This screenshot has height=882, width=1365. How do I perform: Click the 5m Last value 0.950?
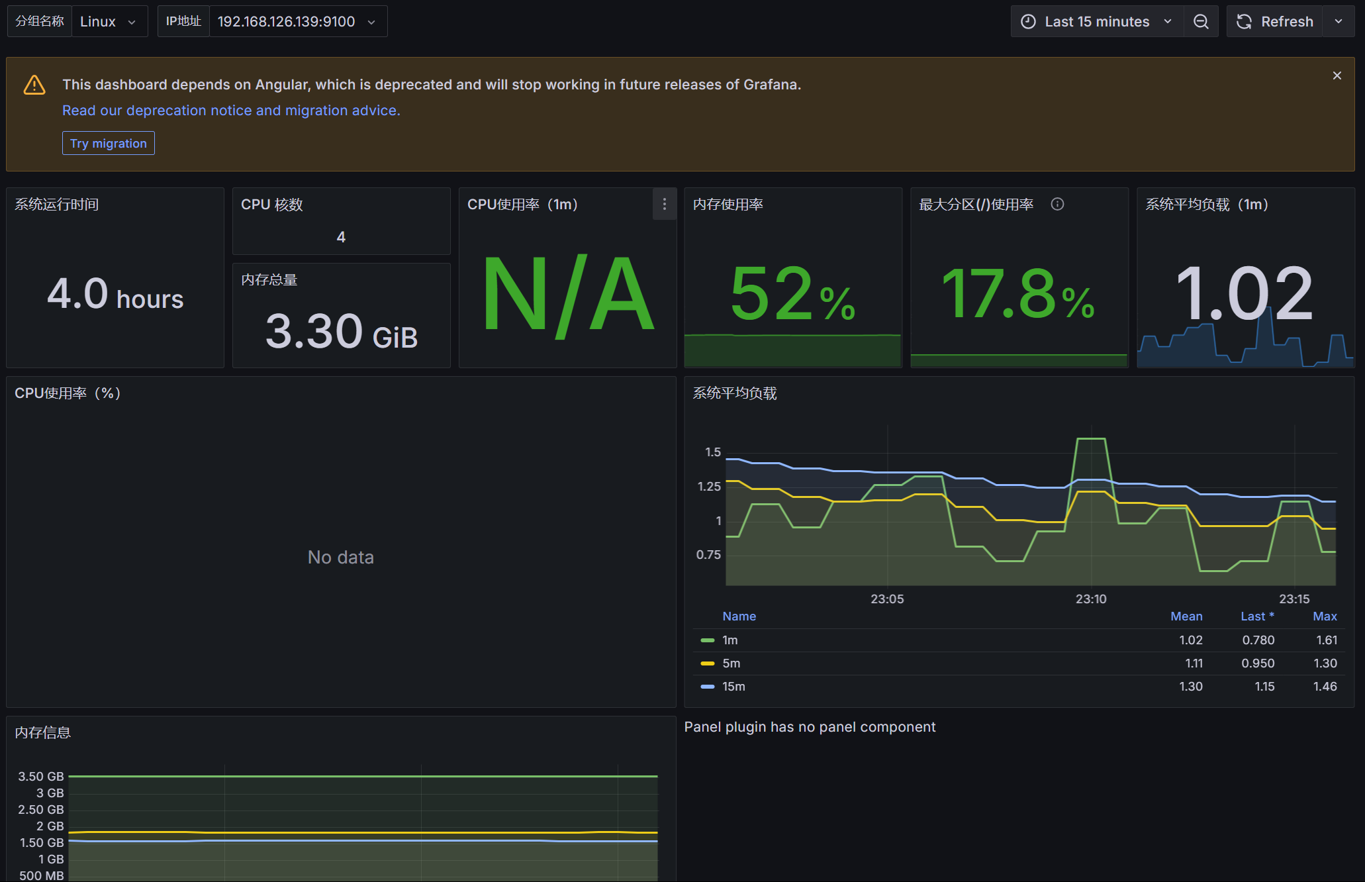[1258, 663]
